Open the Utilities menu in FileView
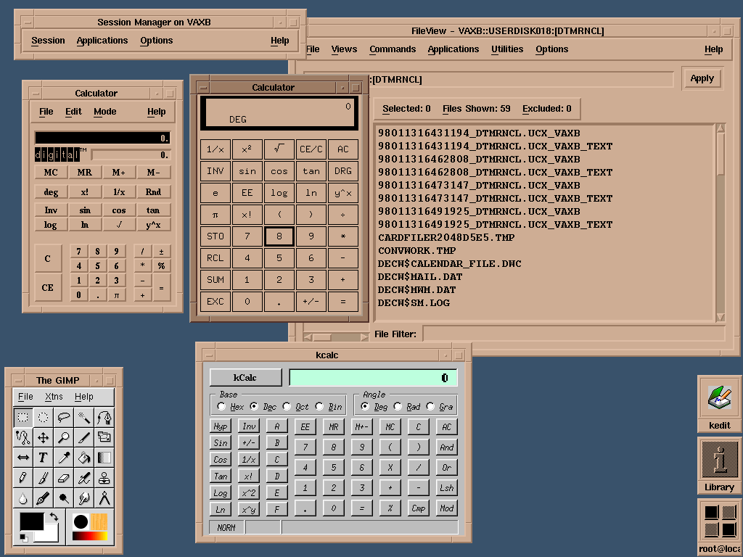 (507, 49)
